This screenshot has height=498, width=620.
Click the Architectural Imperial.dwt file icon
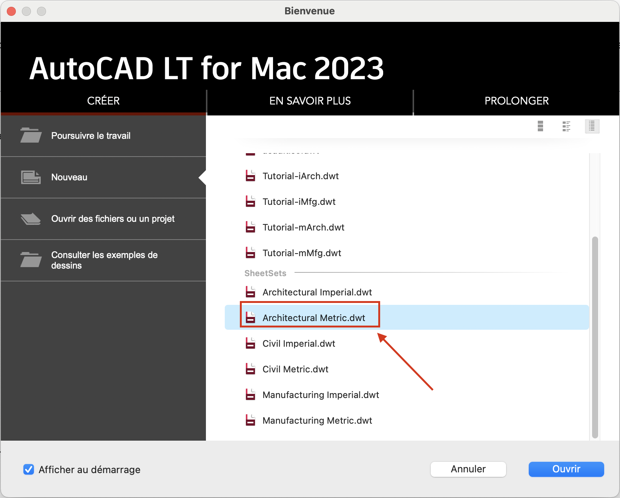(250, 292)
